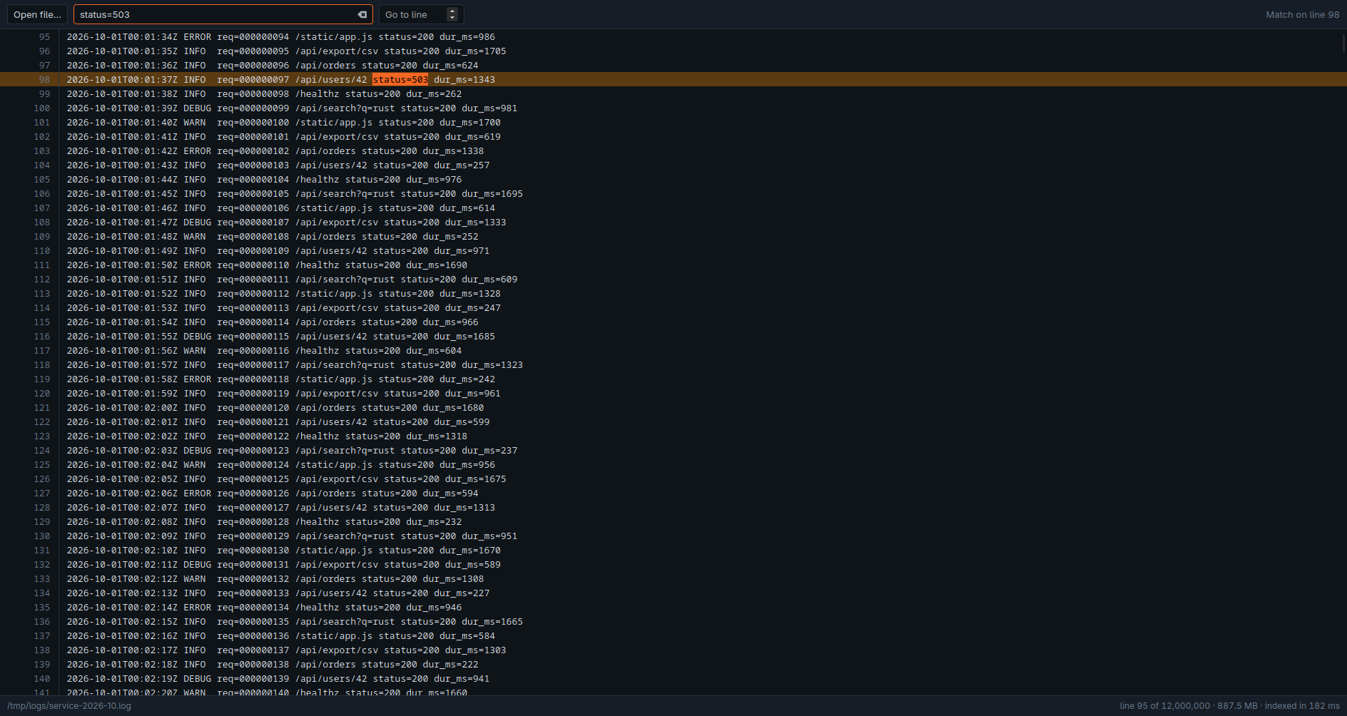Click the Open file... button

click(x=38, y=14)
